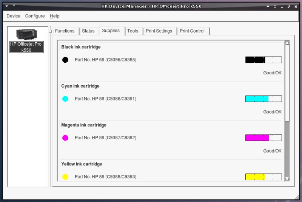
Task: Maximize the HP Device Manager window
Action: click(289, 6)
